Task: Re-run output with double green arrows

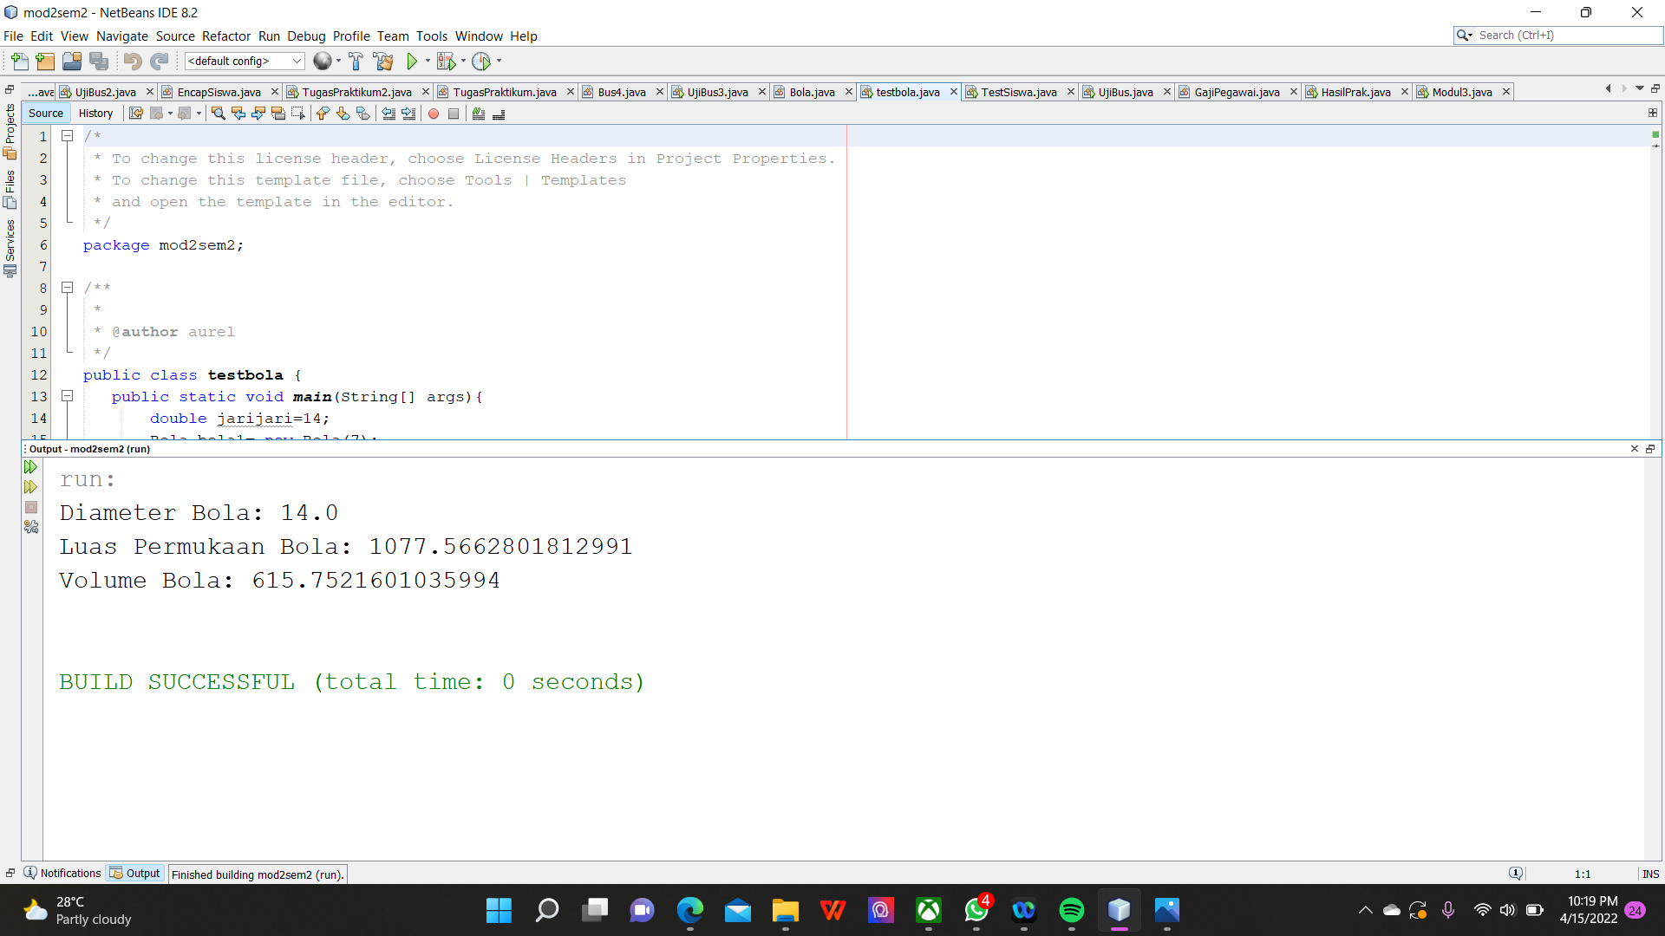Action: coord(30,467)
